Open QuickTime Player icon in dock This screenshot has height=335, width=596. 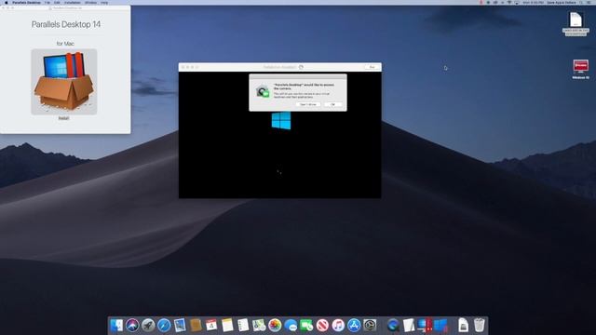coord(393,326)
